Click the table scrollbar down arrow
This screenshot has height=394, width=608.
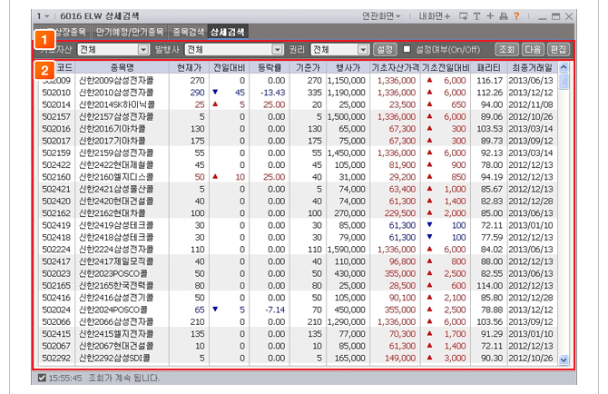[564, 360]
